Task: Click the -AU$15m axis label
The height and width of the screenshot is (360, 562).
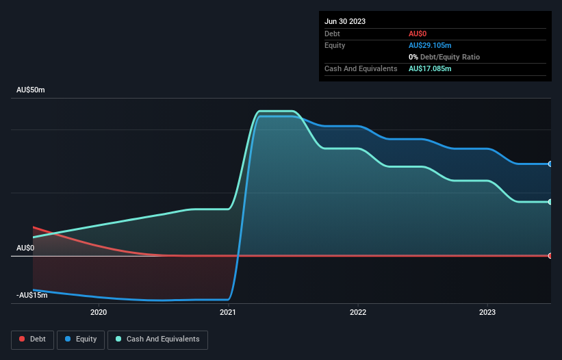Action: pos(32,295)
